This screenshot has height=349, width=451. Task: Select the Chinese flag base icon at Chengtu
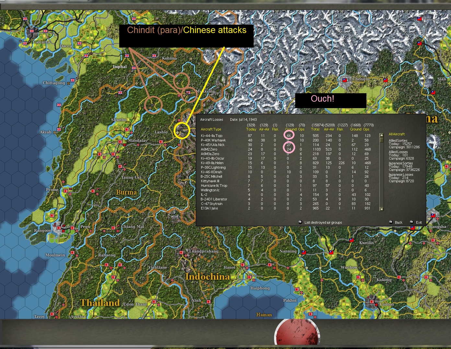tap(345, 80)
